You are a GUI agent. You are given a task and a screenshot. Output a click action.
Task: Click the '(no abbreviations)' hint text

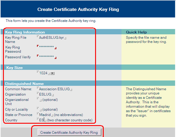tap(68, 115)
